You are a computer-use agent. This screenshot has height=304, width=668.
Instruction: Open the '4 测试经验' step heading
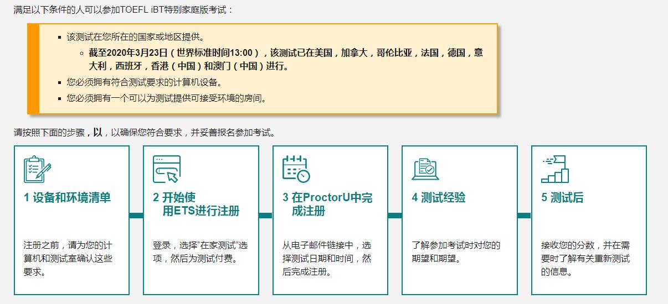tap(439, 198)
